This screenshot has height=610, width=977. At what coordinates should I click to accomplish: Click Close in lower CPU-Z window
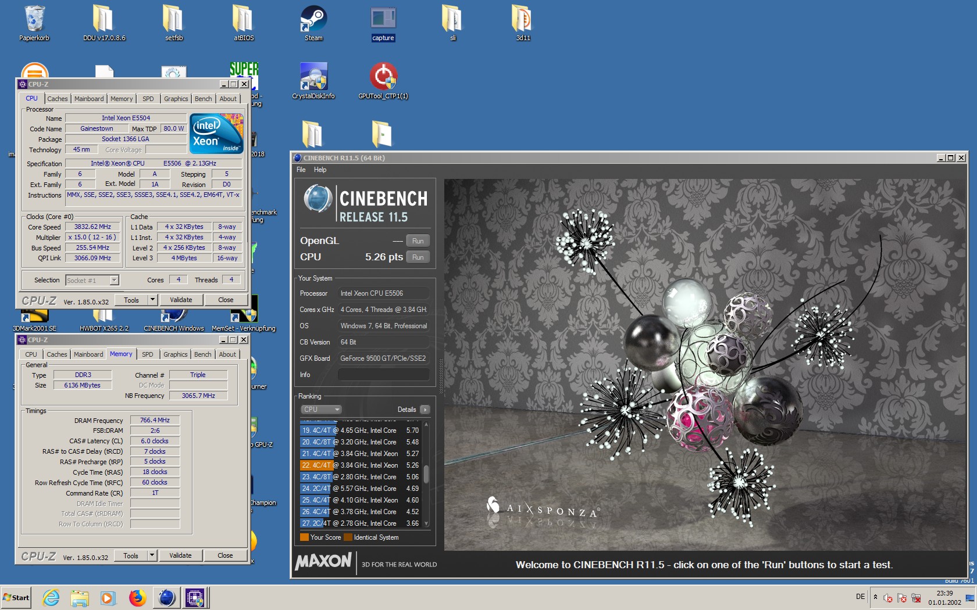[225, 555]
